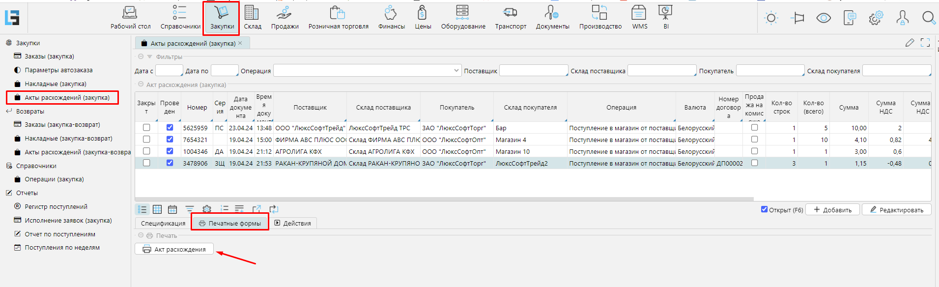Collapse the Фильтры section

coord(141,57)
